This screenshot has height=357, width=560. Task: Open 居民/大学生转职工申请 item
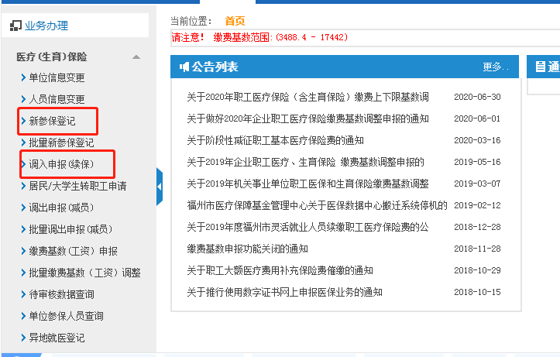pos(78,186)
